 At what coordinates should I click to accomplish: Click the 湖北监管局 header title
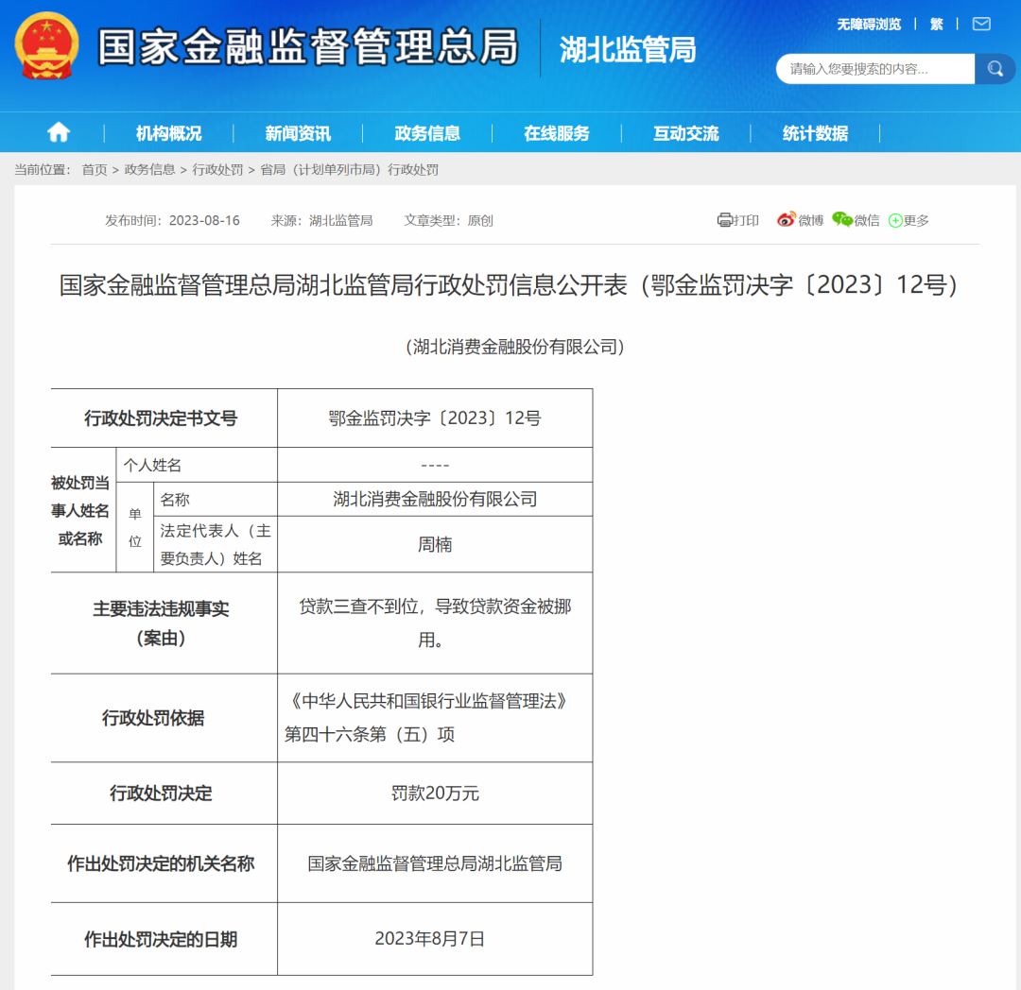628,49
